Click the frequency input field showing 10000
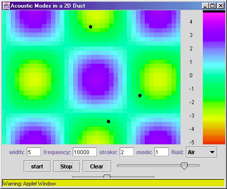This screenshot has width=227, height=189. pyautogui.click(x=85, y=152)
